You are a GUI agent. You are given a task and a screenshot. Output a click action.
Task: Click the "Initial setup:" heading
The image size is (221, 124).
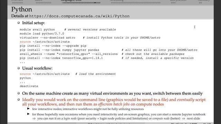33,23
